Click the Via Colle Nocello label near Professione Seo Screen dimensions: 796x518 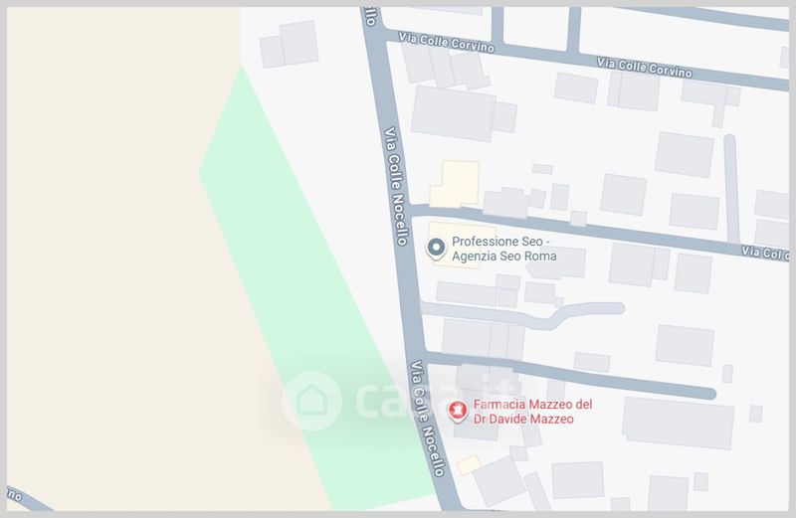click(395, 186)
